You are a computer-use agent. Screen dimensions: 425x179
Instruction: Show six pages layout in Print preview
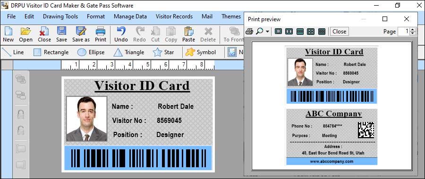coord(322,32)
